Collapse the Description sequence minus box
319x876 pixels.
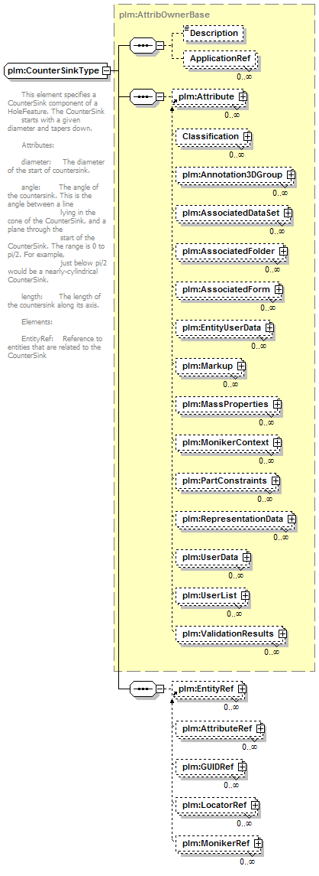click(159, 44)
